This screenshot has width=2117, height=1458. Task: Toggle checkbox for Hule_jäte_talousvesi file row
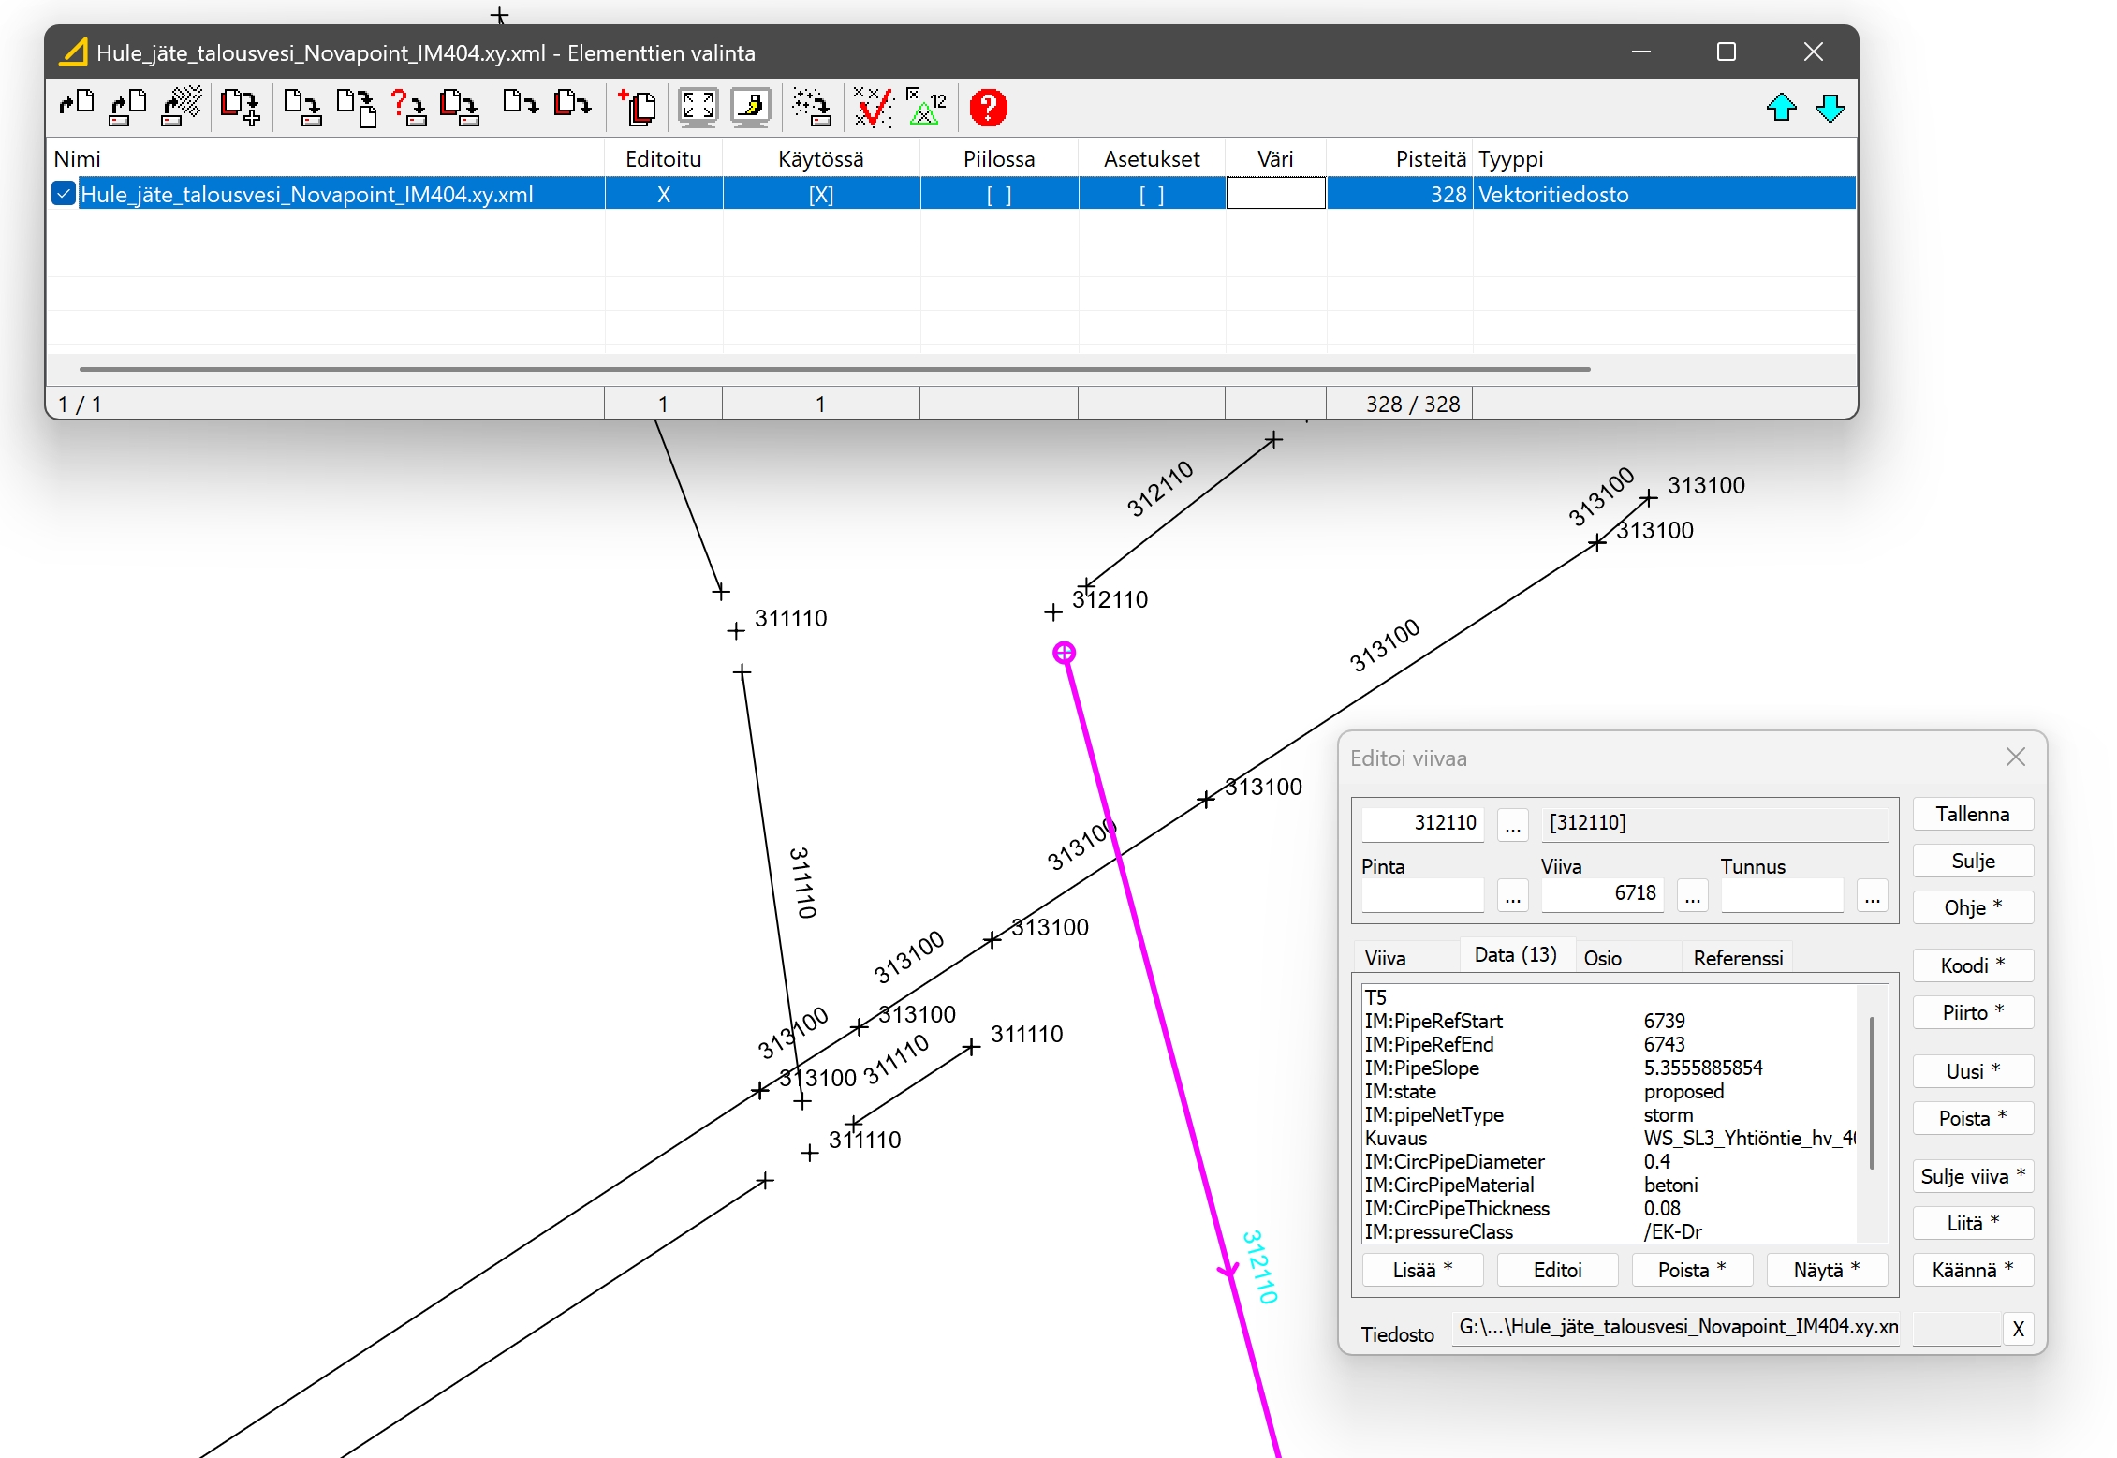(64, 194)
